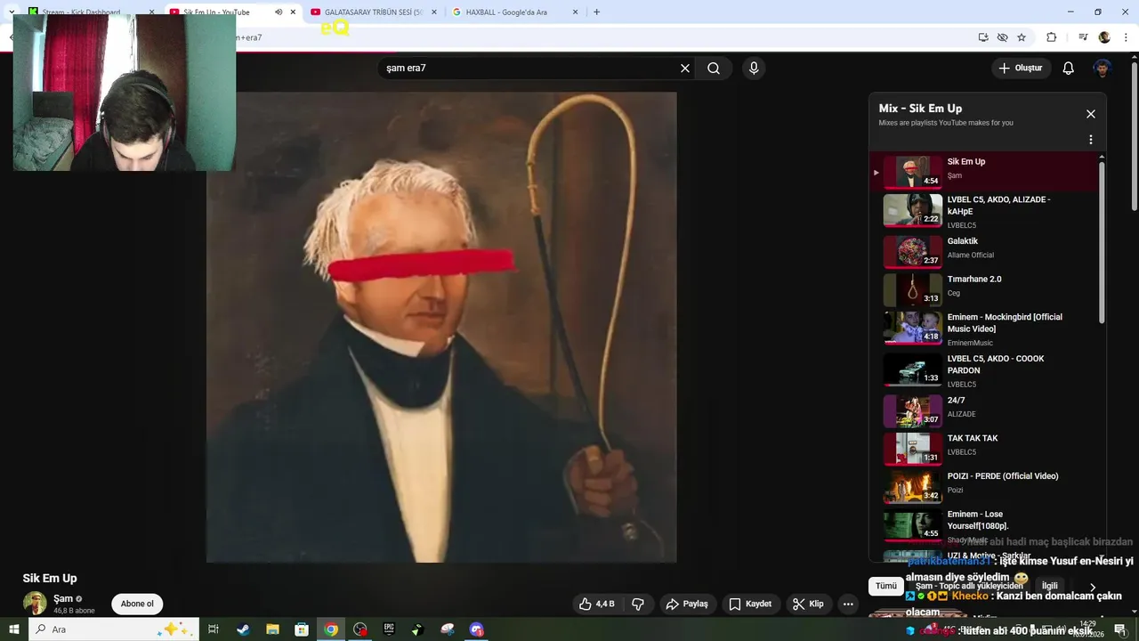Screen dimensions: 1139x641
Task: Clear the YouTube search box text
Action: click(x=685, y=69)
